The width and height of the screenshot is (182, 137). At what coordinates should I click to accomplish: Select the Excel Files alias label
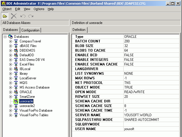[x=27, y=64]
